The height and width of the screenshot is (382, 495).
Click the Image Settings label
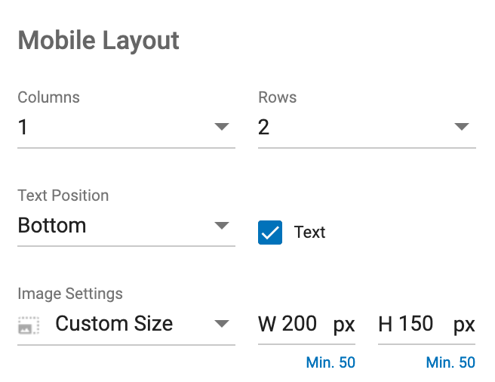(x=70, y=294)
